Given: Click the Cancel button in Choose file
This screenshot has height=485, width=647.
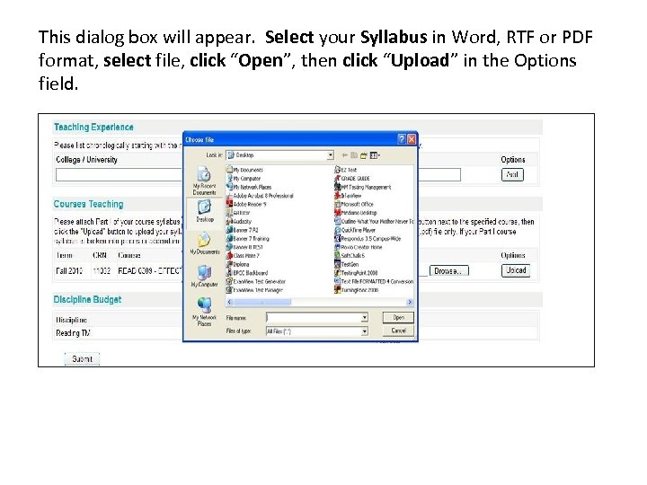Looking at the screenshot, I should tap(398, 331).
